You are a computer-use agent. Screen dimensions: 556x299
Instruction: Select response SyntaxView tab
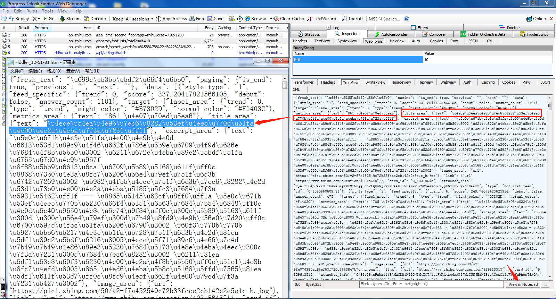(375, 82)
